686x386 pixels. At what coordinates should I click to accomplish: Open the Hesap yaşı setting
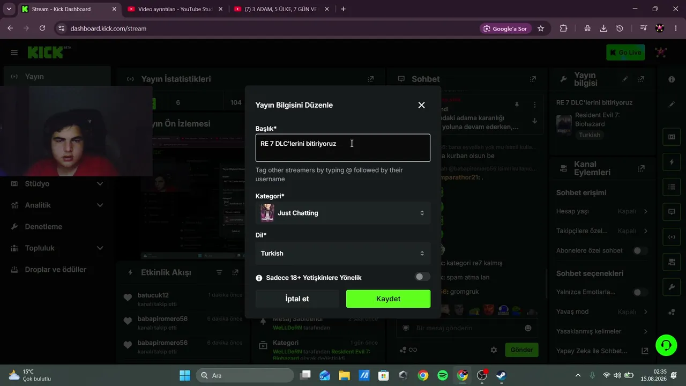pyautogui.click(x=602, y=211)
